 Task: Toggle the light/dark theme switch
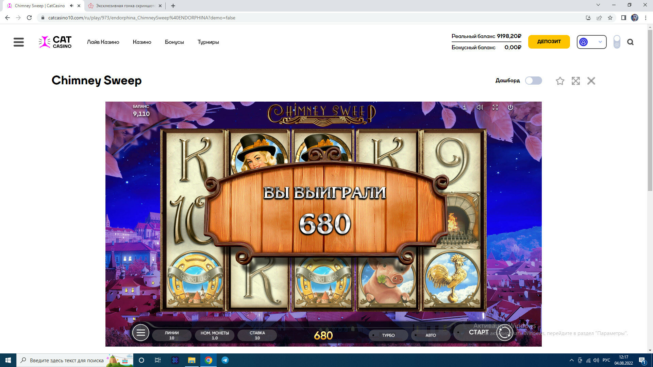(x=617, y=42)
